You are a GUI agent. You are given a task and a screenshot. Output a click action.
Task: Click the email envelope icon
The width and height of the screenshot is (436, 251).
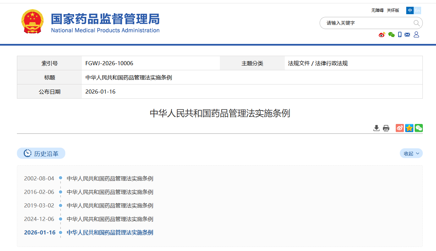tap(407, 34)
